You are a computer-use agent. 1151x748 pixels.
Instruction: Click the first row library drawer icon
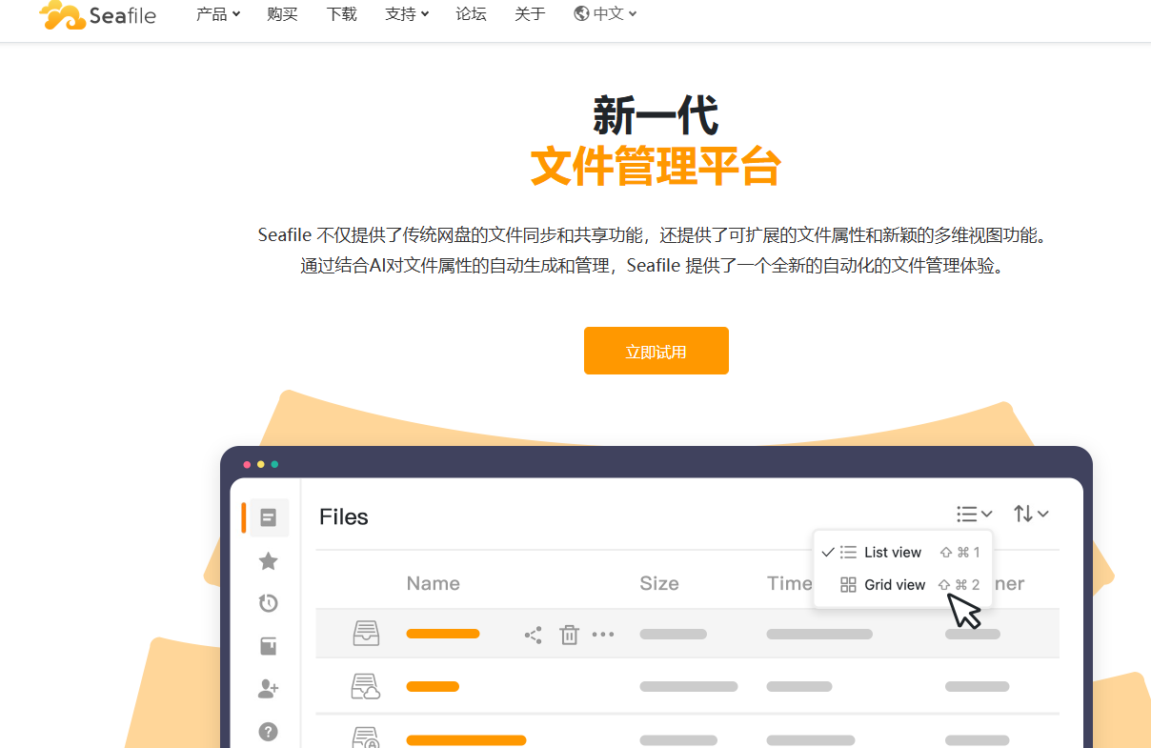(366, 634)
